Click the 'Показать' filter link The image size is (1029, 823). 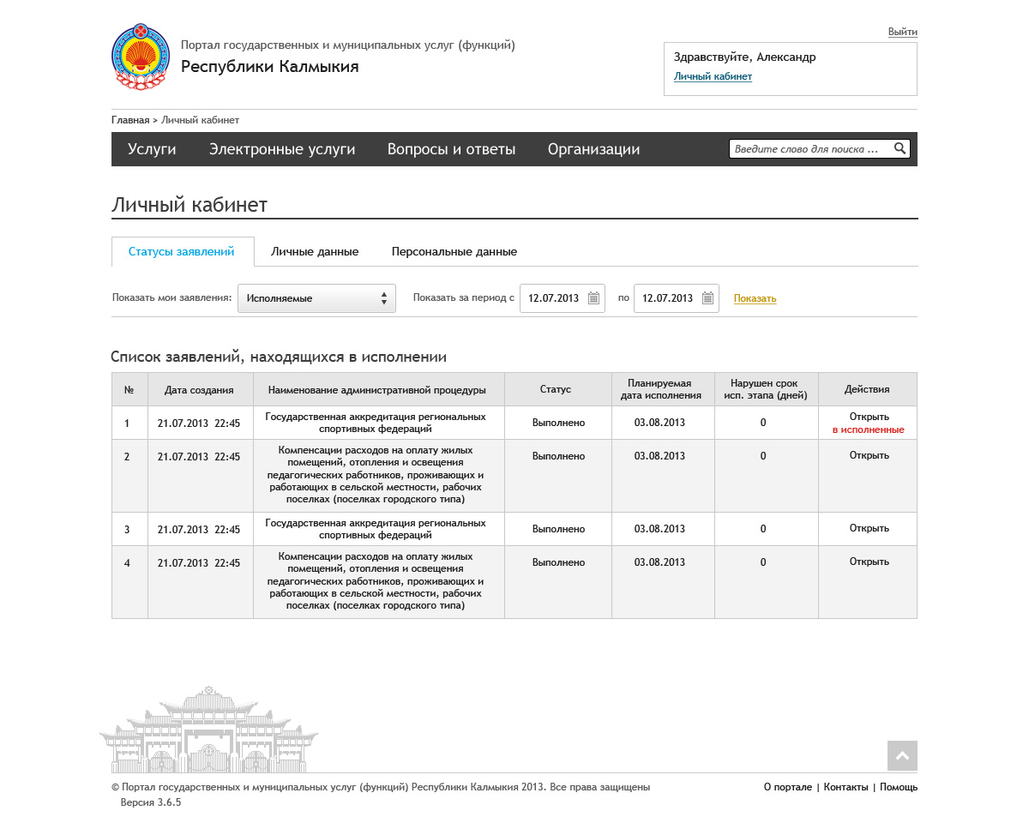755,298
